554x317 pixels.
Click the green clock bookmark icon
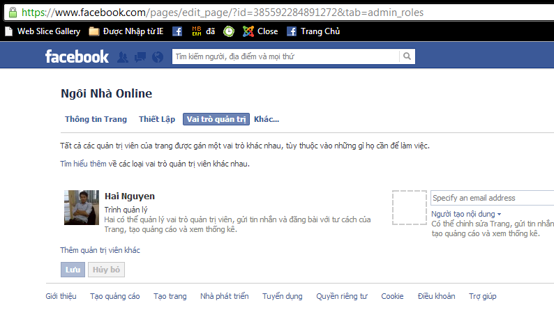(229, 31)
